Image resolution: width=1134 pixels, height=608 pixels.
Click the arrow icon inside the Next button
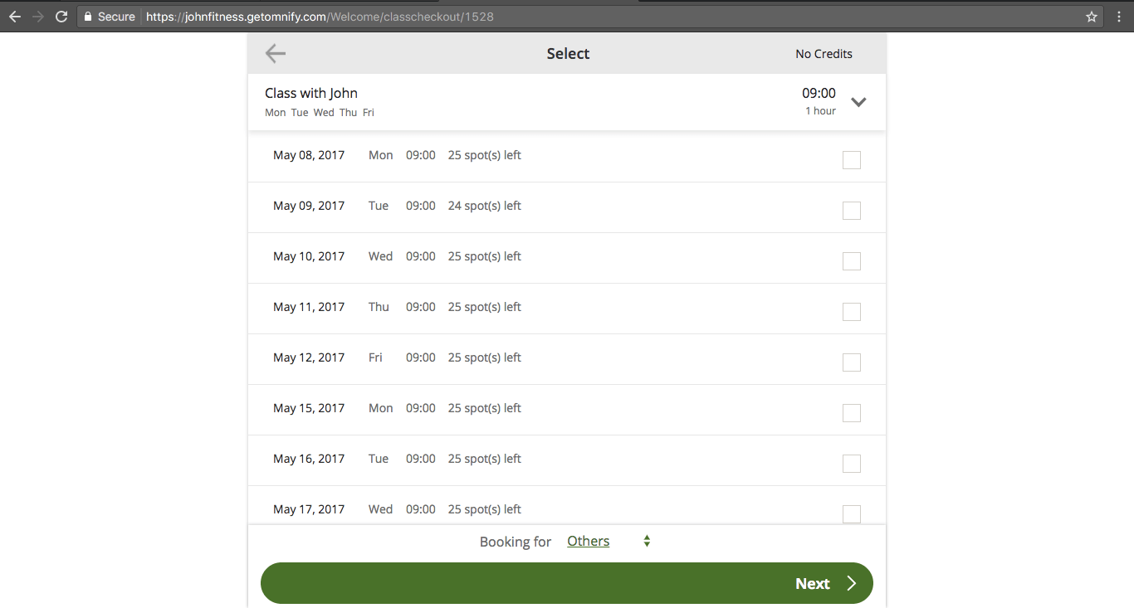(851, 583)
